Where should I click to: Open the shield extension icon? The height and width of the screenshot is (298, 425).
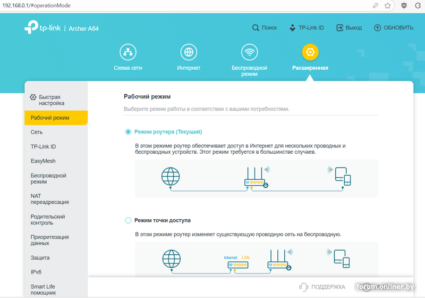404,5
